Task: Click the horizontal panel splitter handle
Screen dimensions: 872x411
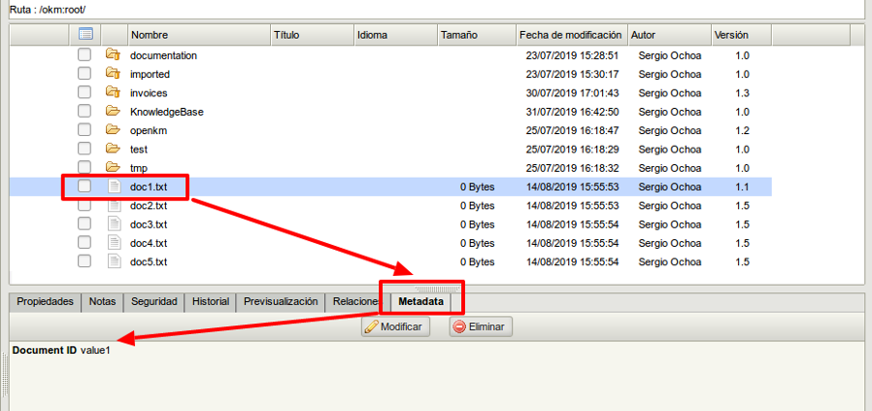Action: [436, 289]
